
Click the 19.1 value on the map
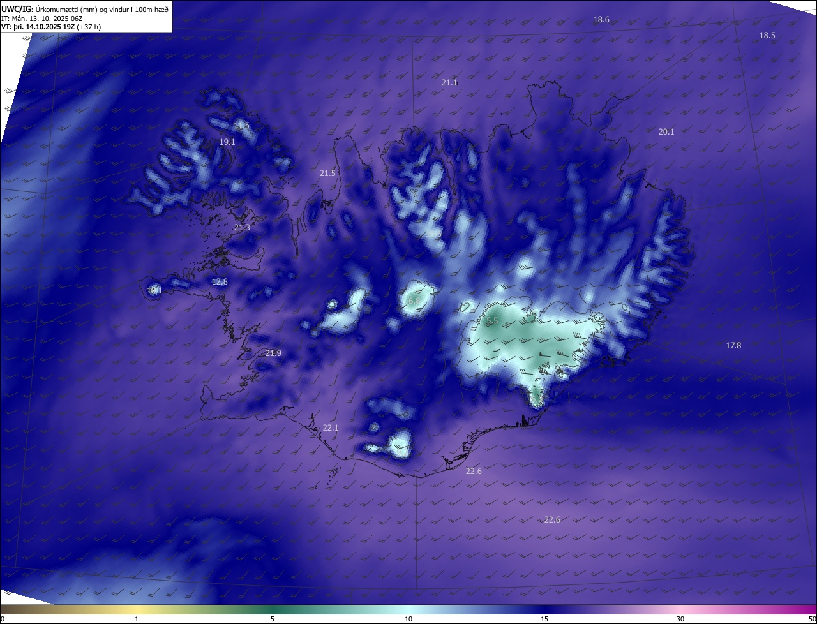[227, 142]
